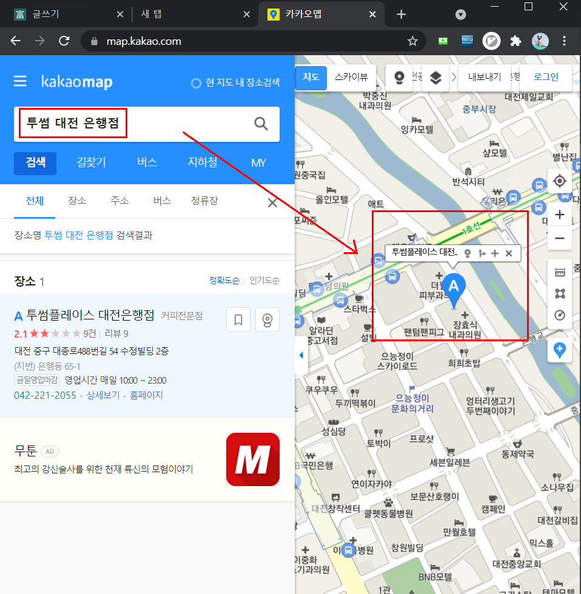Select the radius measure tool
This screenshot has height=594, width=581.
[x=560, y=315]
